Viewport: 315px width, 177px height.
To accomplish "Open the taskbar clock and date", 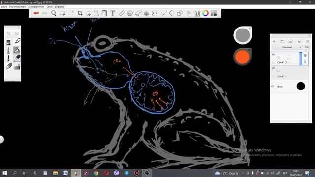I will pos(295,173).
